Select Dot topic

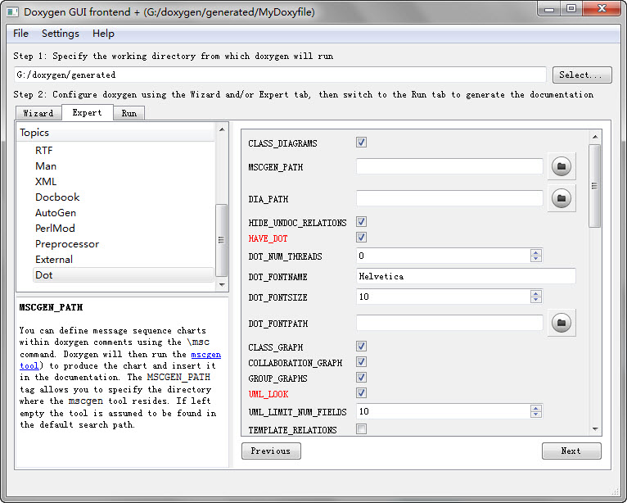point(123,275)
